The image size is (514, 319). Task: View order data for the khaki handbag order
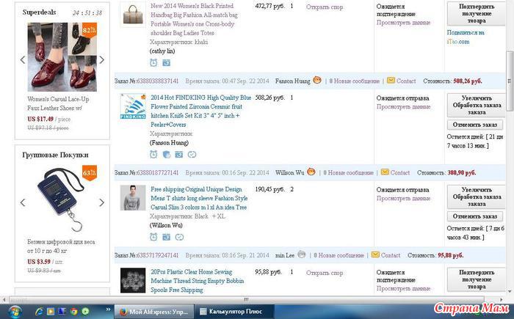click(403, 23)
